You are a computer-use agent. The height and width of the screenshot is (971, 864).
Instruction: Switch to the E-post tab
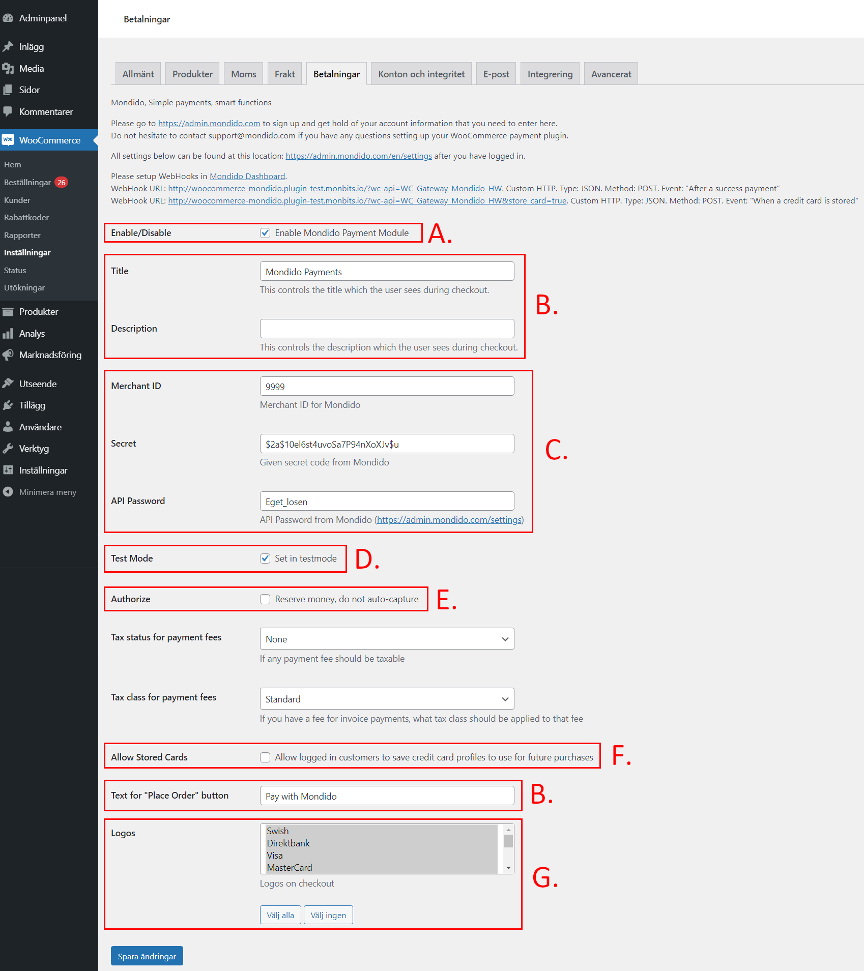pyautogui.click(x=496, y=74)
